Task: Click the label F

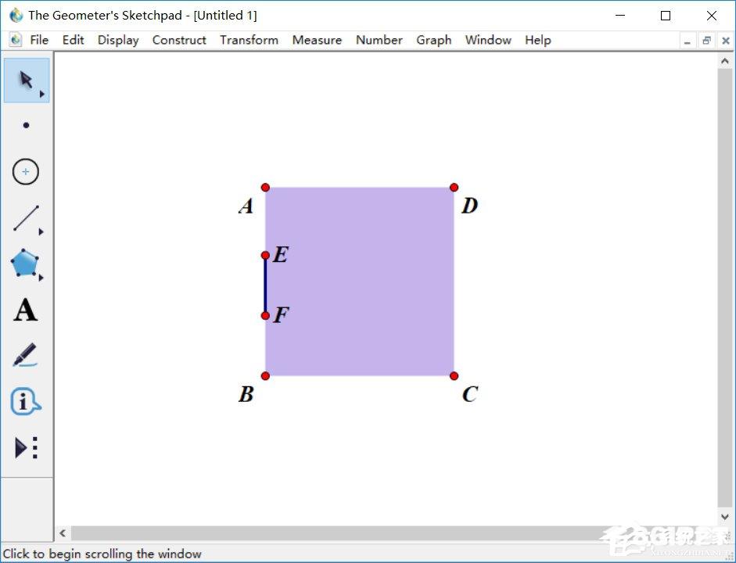Action: (281, 315)
